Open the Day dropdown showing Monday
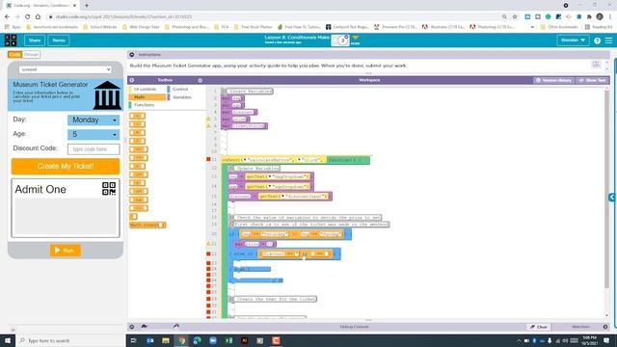 click(x=94, y=120)
